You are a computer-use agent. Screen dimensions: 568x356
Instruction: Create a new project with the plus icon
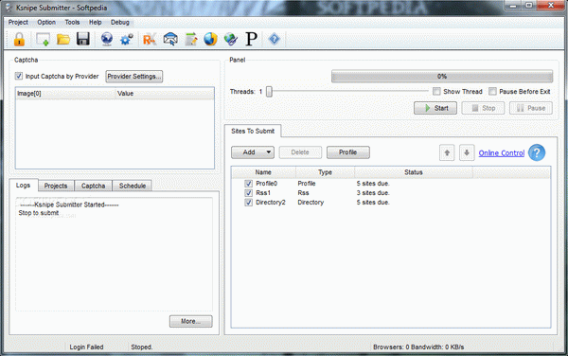click(43, 39)
